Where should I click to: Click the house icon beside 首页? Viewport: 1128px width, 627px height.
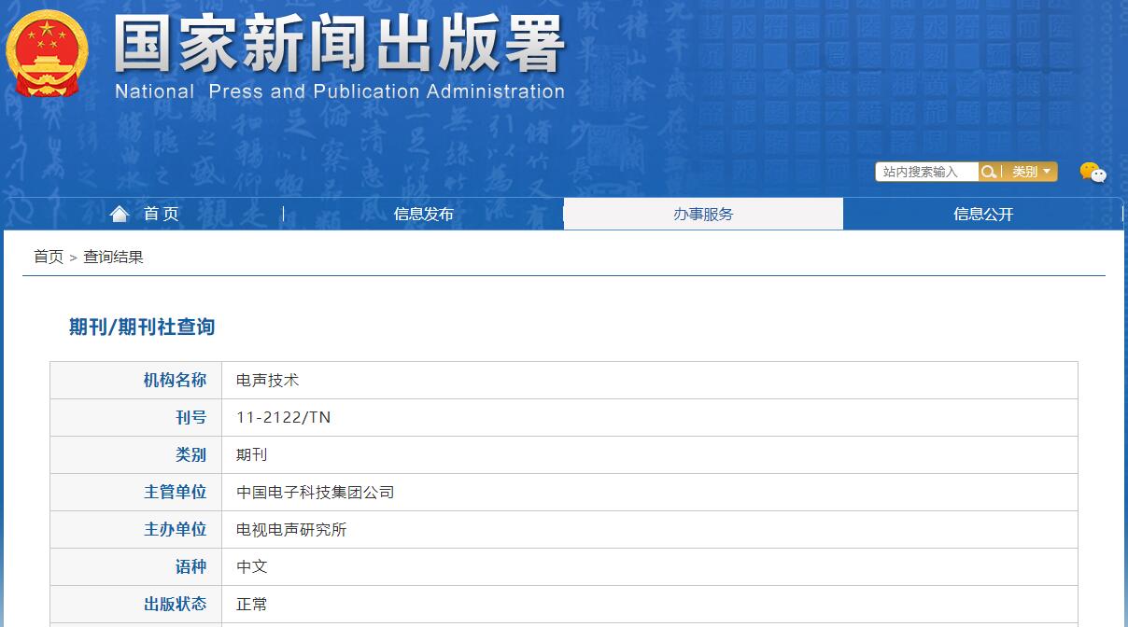coord(120,214)
